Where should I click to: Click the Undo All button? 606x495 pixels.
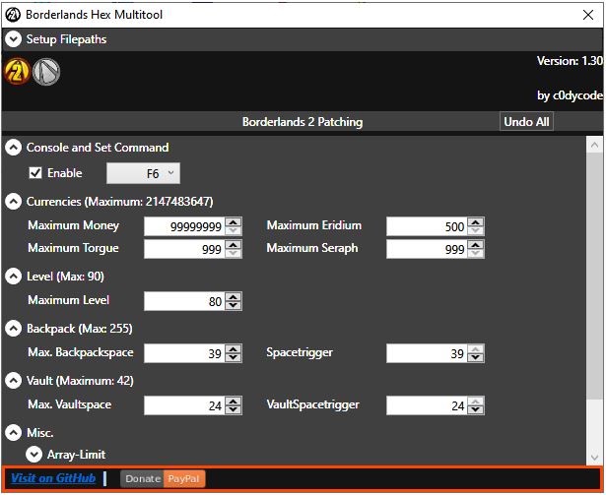point(526,122)
